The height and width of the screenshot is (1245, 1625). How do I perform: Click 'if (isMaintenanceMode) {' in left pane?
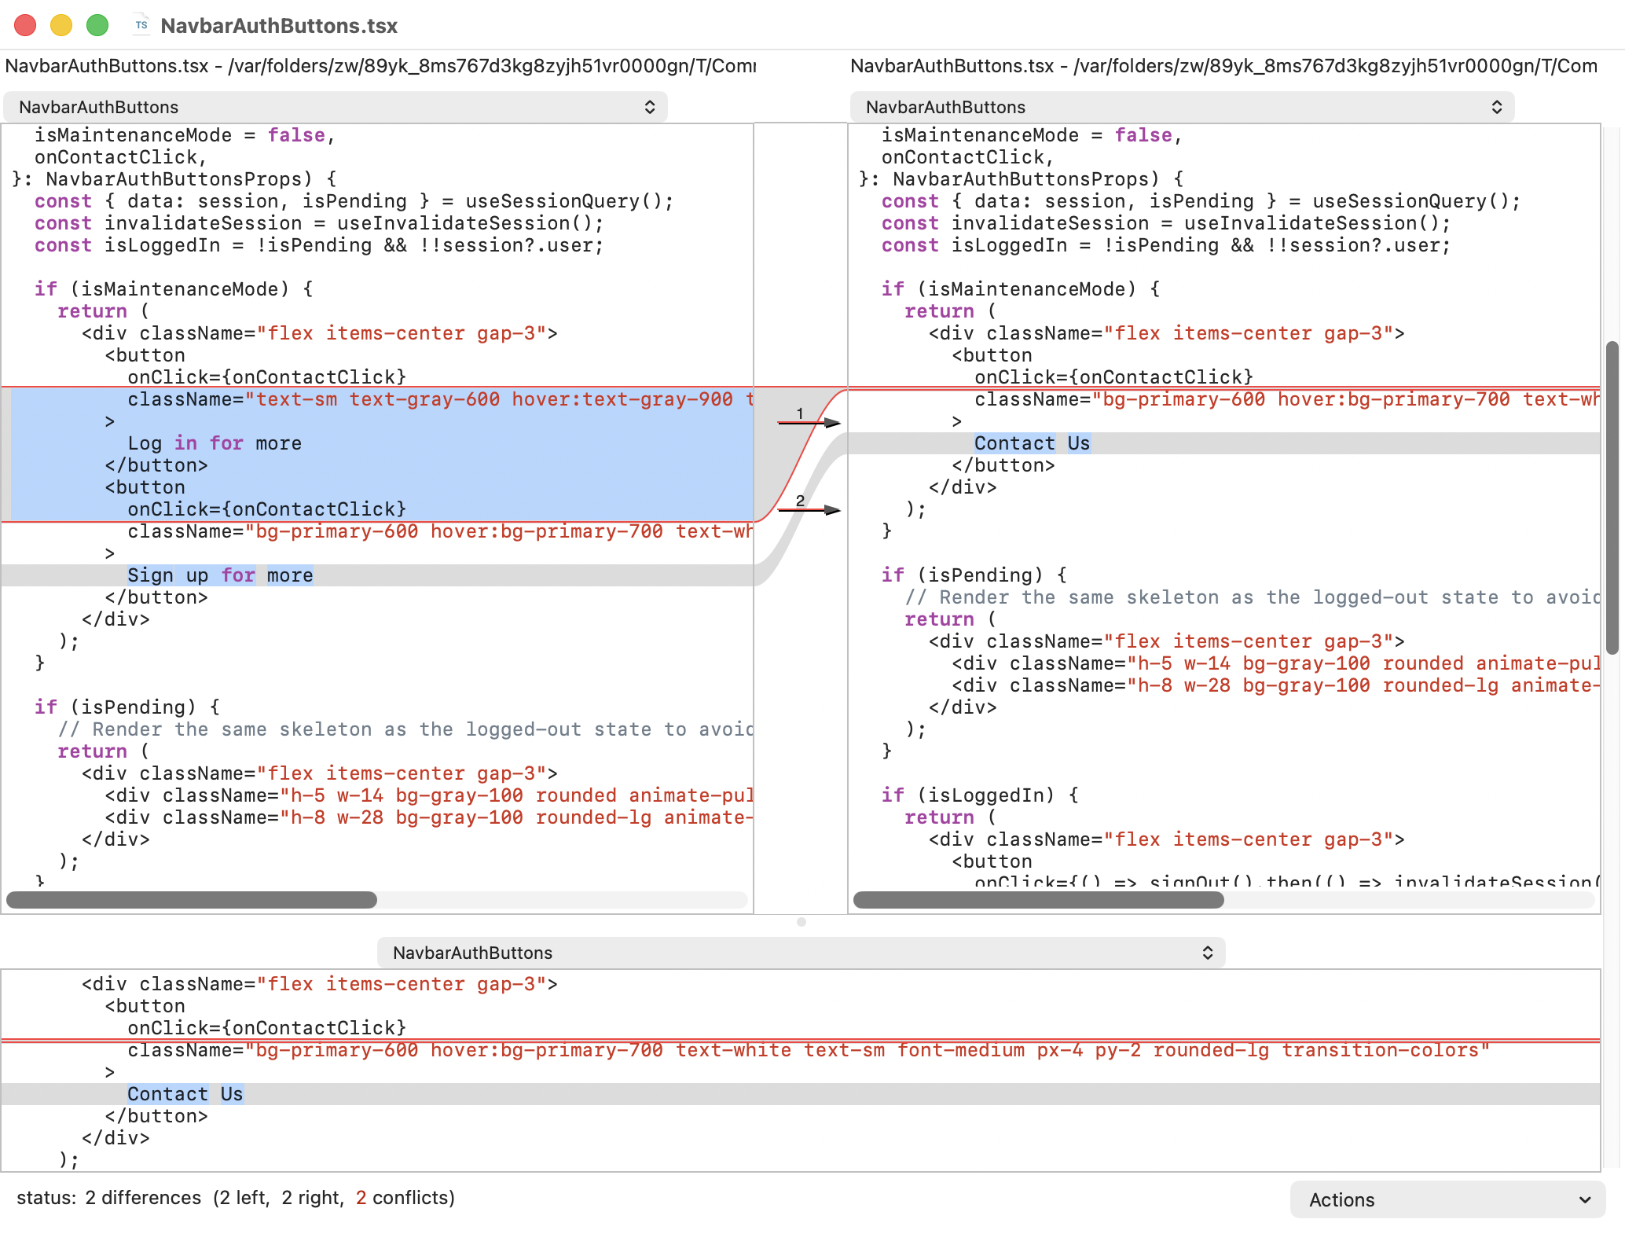click(x=174, y=289)
